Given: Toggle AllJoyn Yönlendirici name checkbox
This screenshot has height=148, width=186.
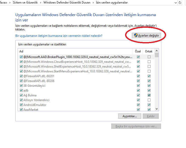Looking at the screenshot, I should click(21, 100).
